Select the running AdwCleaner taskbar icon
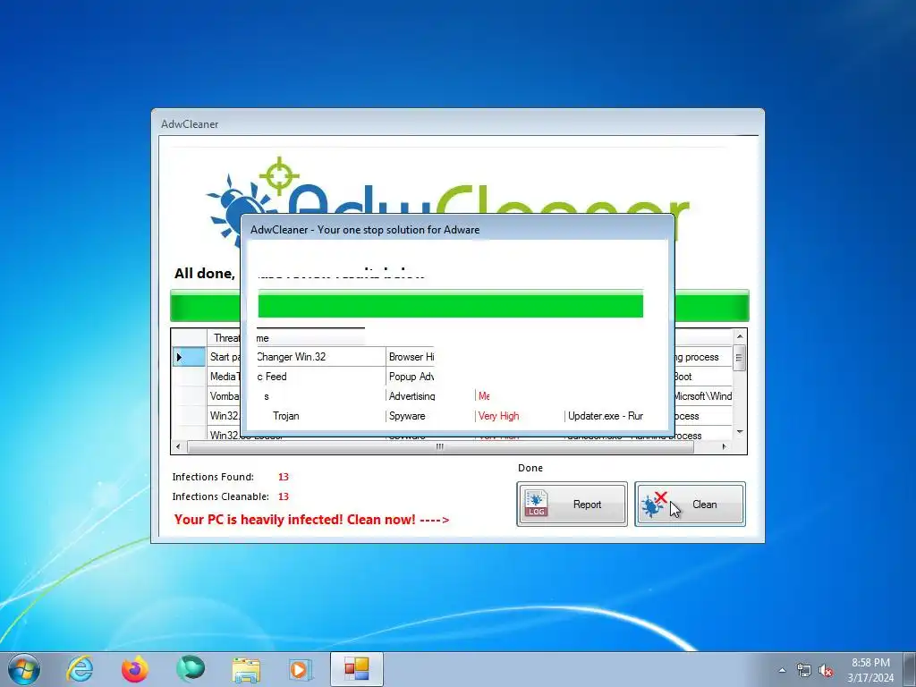Image resolution: width=916 pixels, height=687 pixels. [x=356, y=669]
